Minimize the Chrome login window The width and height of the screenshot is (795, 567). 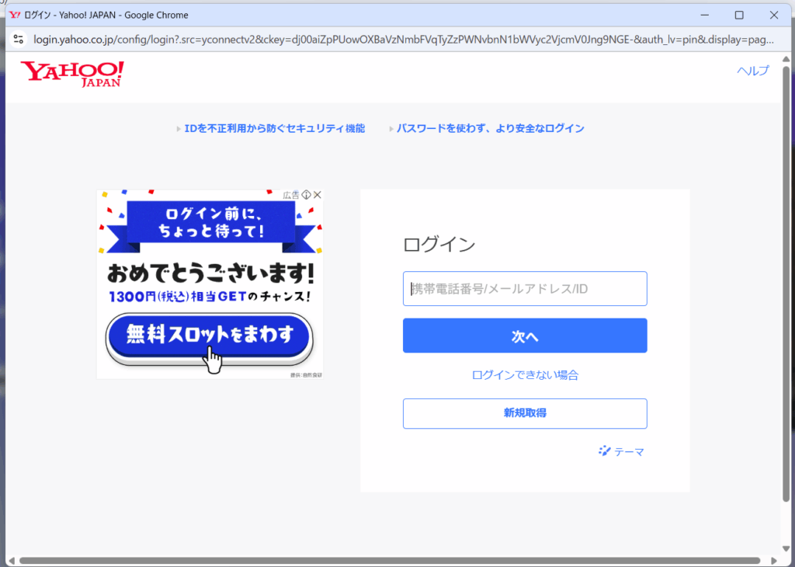(705, 16)
